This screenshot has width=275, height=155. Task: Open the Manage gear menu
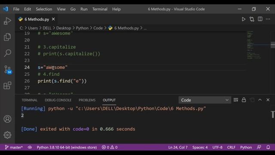[x=7, y=135]
